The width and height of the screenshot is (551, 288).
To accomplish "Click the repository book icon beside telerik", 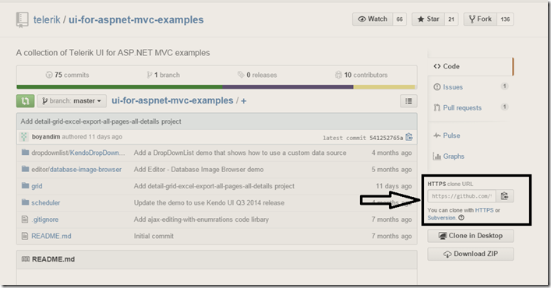I will point(22,19).
